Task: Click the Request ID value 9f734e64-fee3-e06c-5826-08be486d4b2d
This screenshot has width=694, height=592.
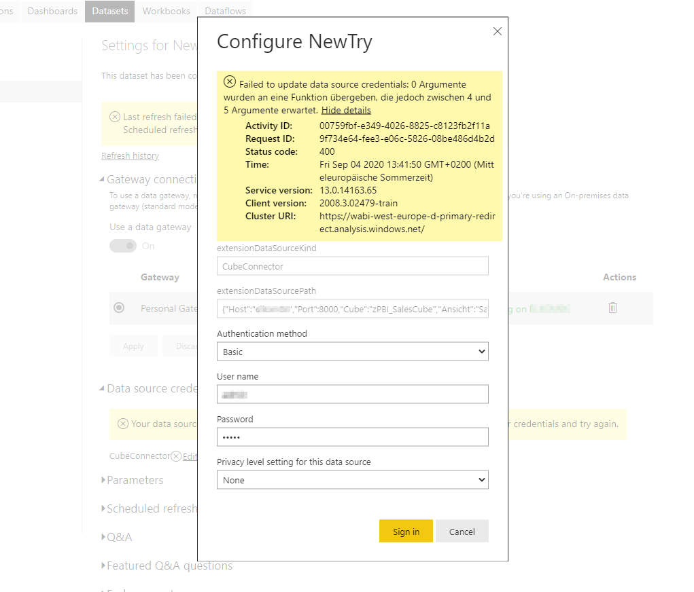Action: (x=407, y=138)
